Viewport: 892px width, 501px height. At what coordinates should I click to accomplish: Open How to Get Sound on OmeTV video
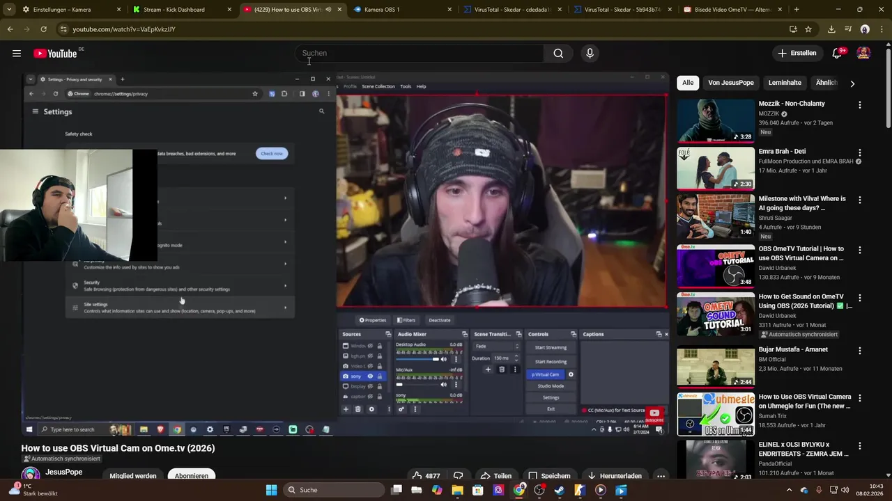click(x=716, y=315)
